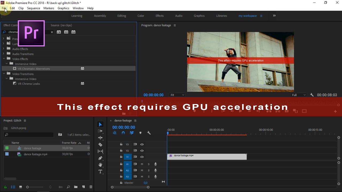Switch to the Editing workspace
Image resolution: width=342 pixels, height=192 pixels.
tap(122, 16)
